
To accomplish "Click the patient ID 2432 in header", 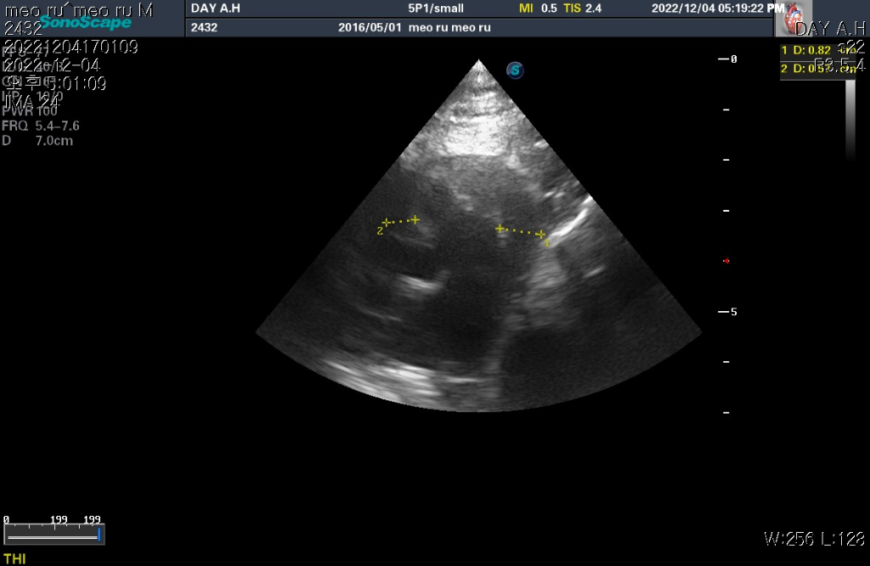I will [204, 27].
